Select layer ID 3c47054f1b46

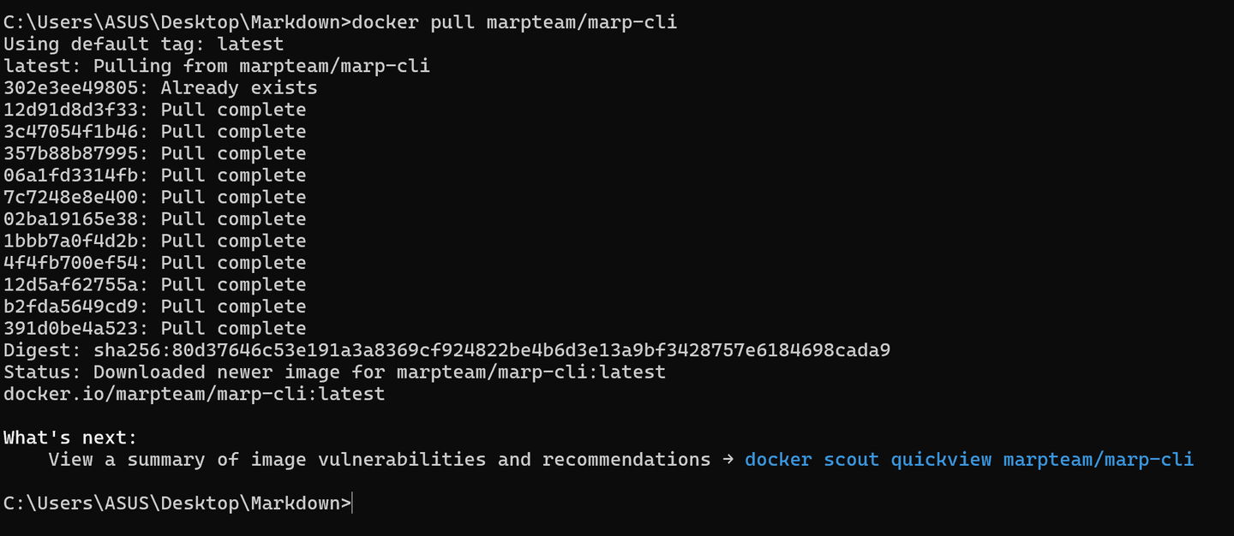coord(75,132)
